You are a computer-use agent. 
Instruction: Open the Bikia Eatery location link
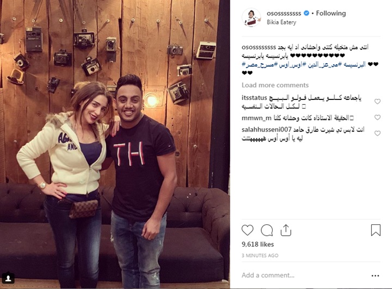coord(281,22)
